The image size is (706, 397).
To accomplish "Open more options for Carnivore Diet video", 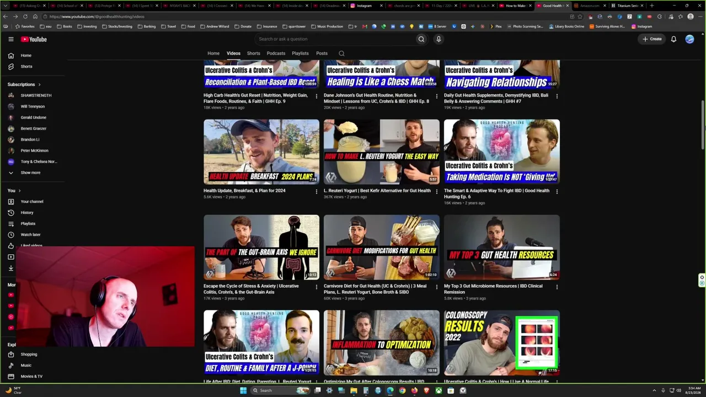I will pos(436,287).
